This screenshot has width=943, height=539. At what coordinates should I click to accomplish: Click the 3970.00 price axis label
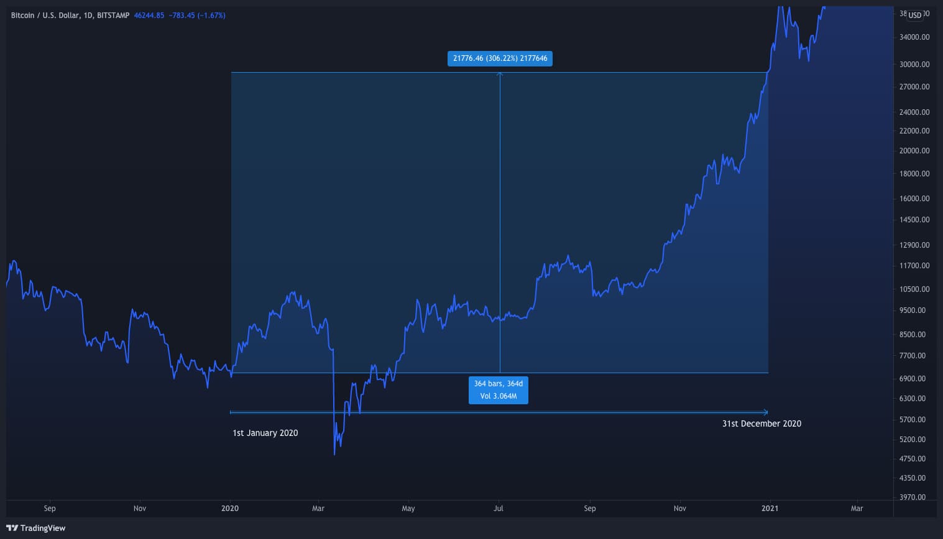915,497
